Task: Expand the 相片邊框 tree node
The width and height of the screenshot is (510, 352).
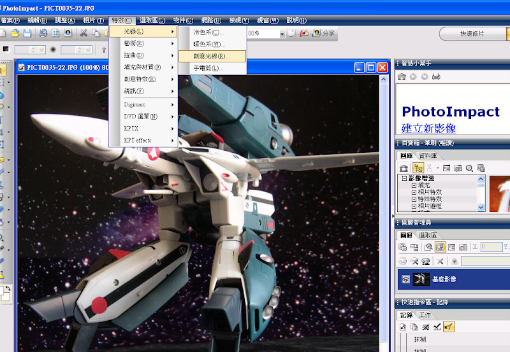Action: click(x=414, y=206)
